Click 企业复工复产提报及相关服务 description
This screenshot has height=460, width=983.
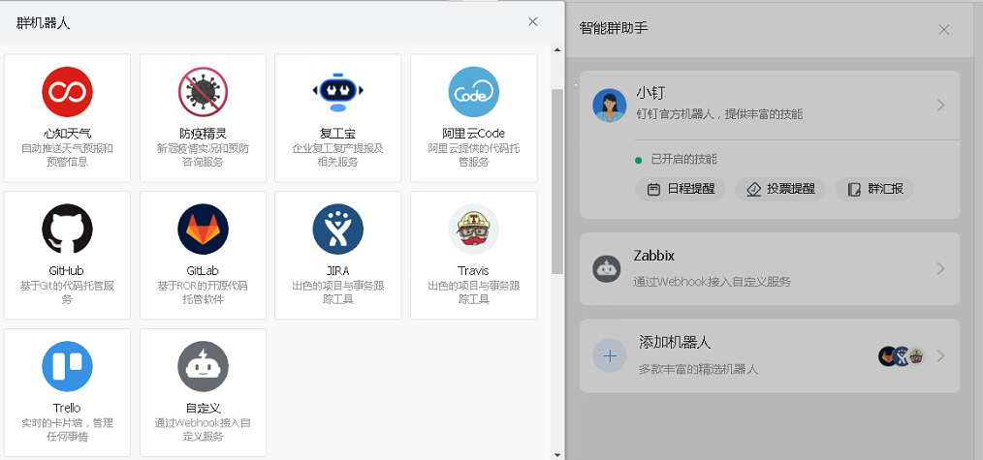coord(338,155)
